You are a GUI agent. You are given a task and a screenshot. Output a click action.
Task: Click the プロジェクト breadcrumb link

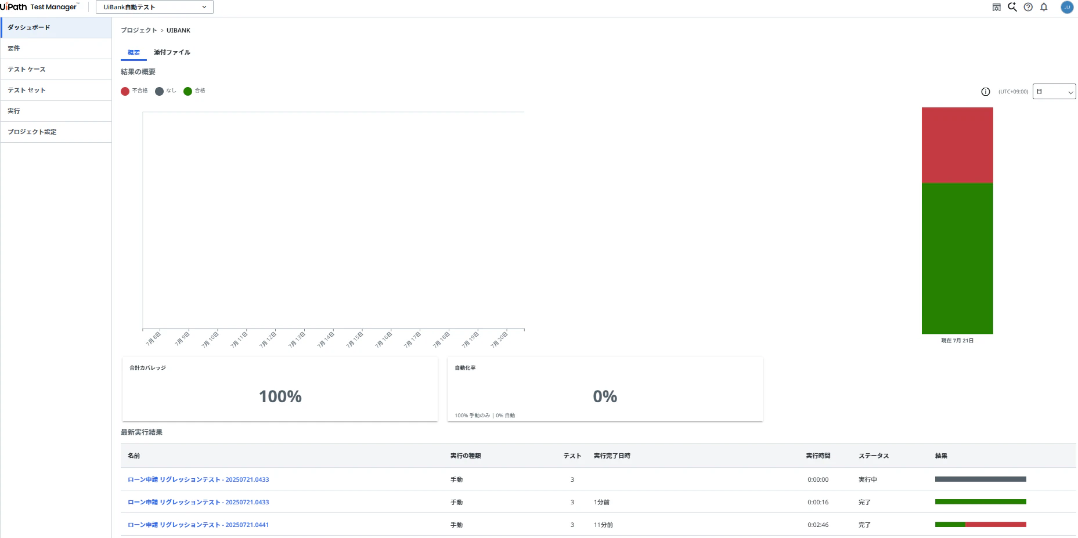139,30
